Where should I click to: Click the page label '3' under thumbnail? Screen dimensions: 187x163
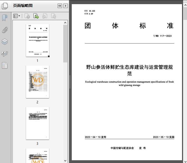point(37,143)
